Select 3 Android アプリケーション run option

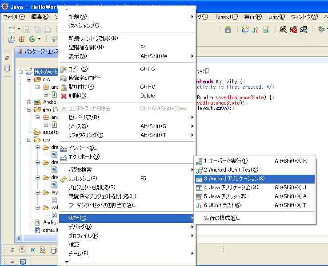pyautogui.click(x=254, y=179)
